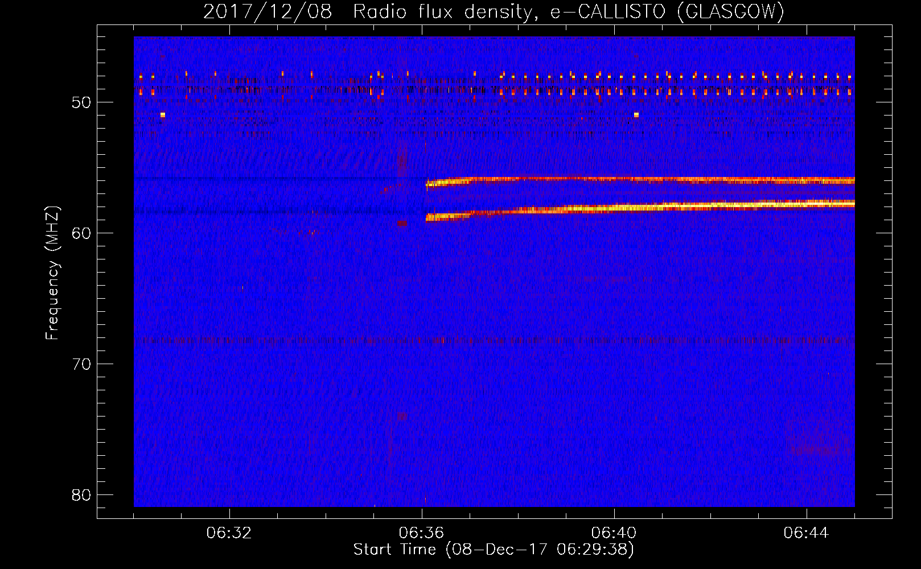The image size is (921, 569).
Task: Click the faint interference line near 68 MHz
Action: pos(494,341)
